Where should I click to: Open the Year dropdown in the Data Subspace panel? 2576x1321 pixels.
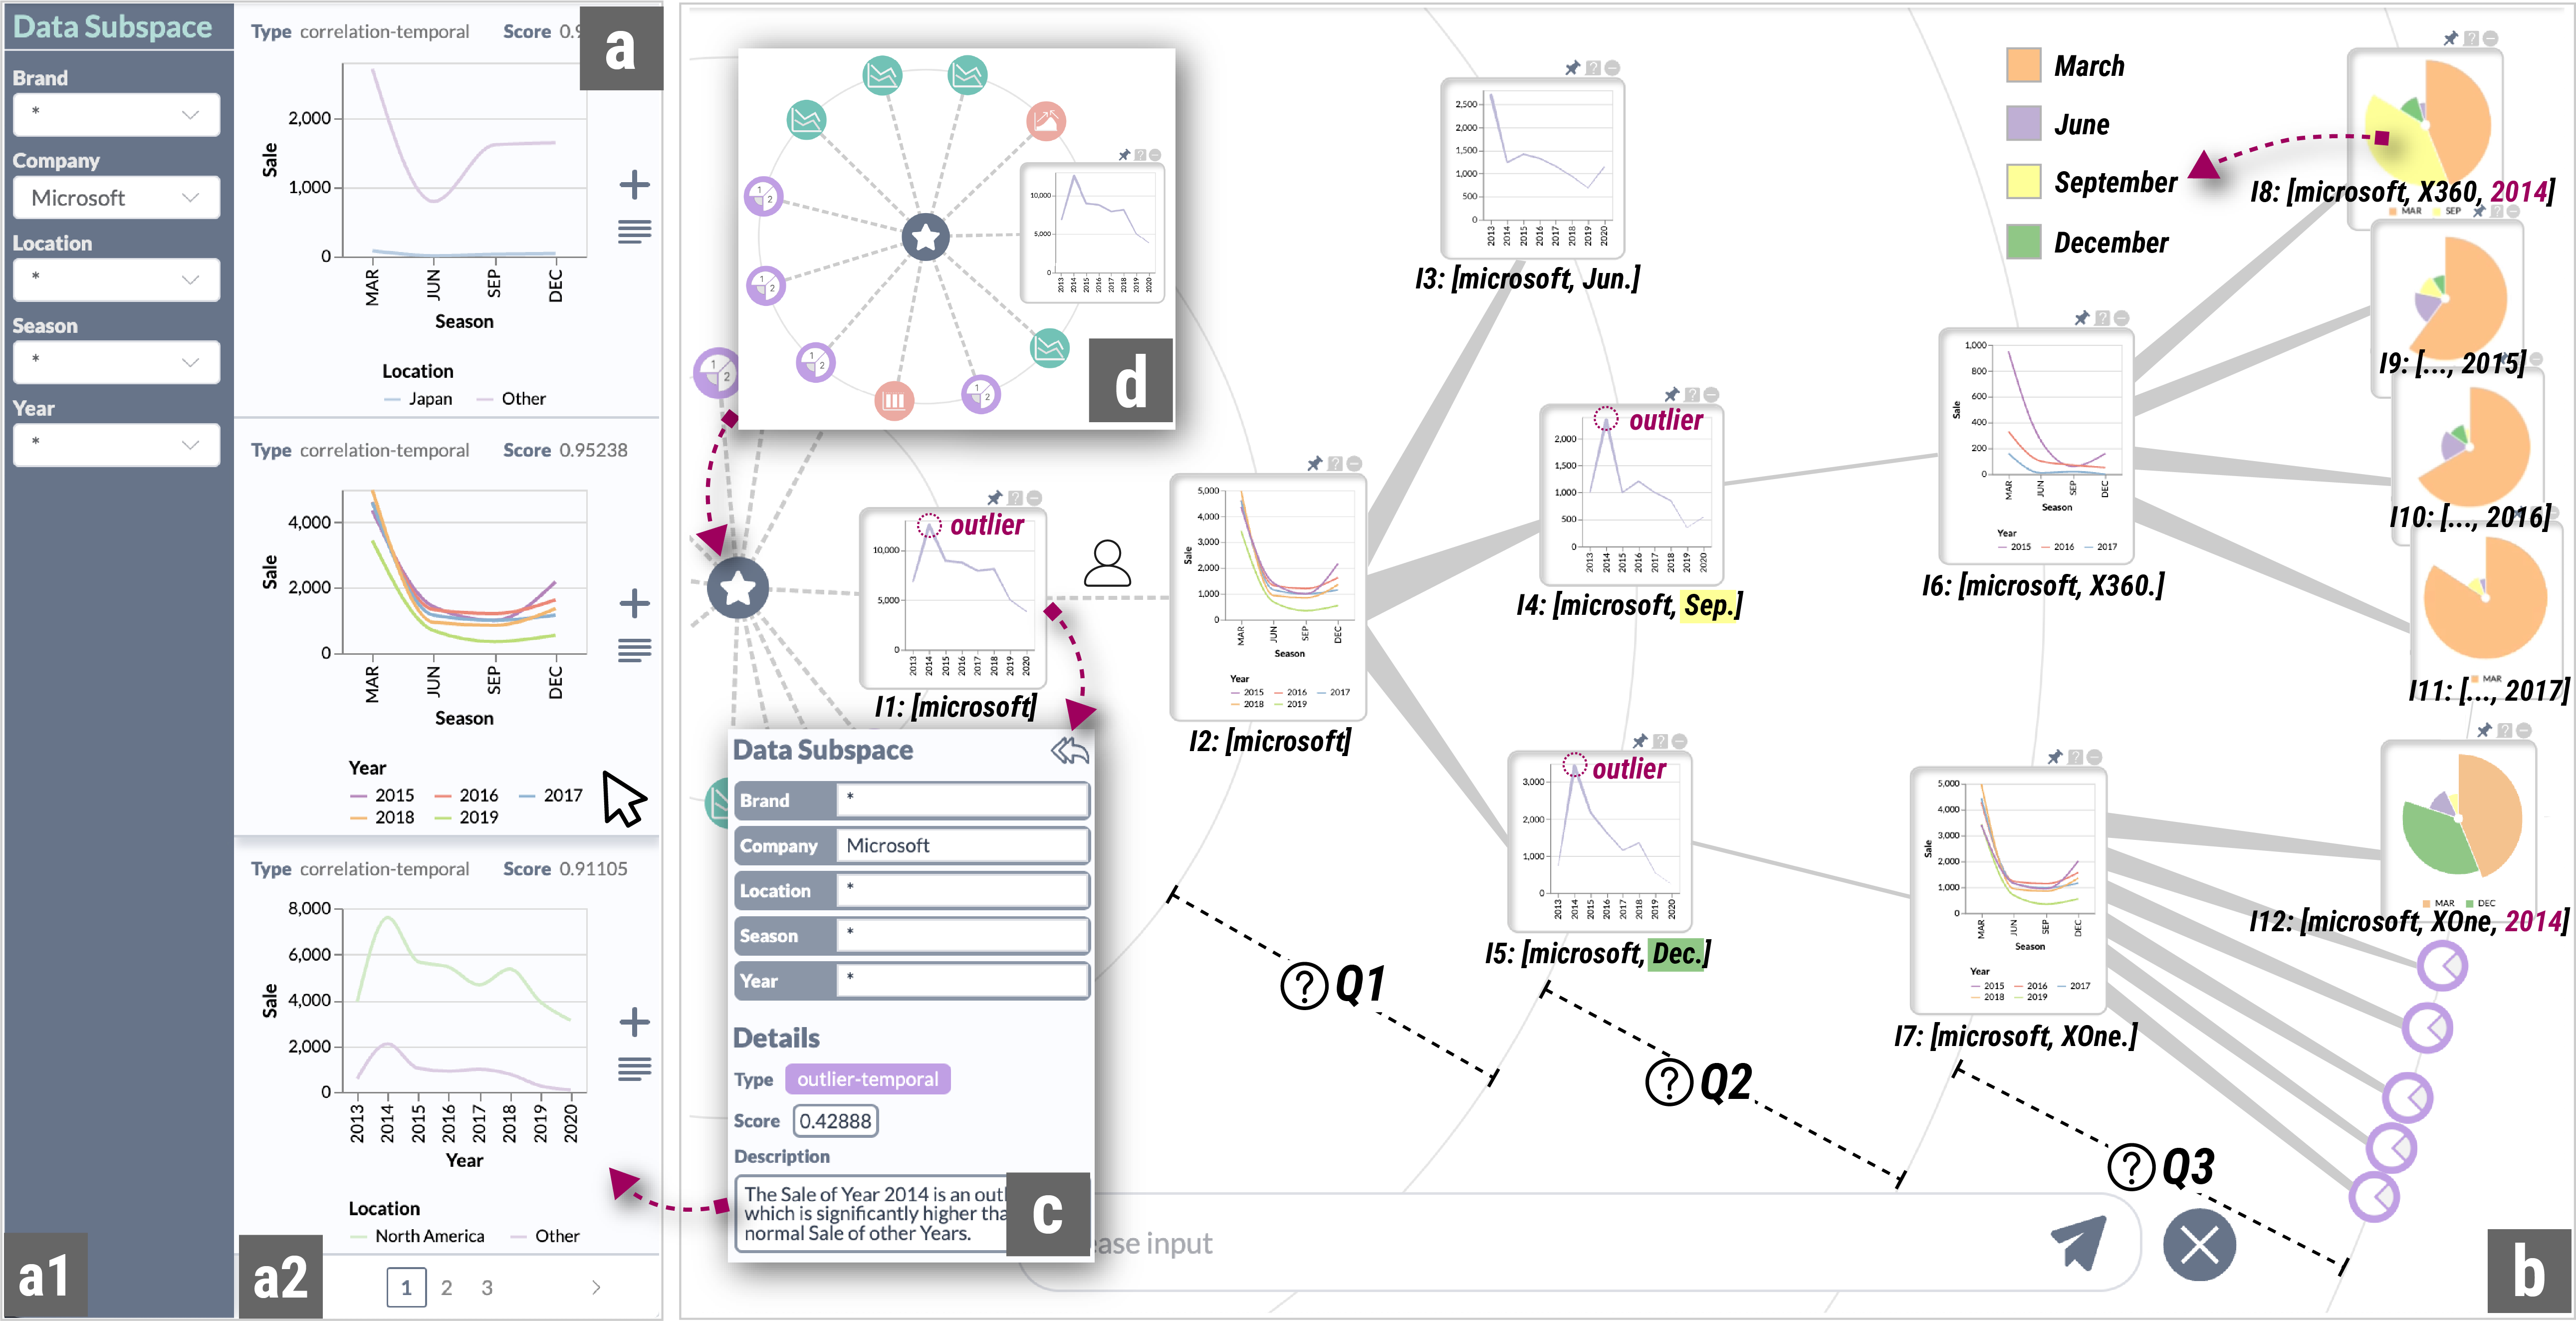tap(116, 444)
